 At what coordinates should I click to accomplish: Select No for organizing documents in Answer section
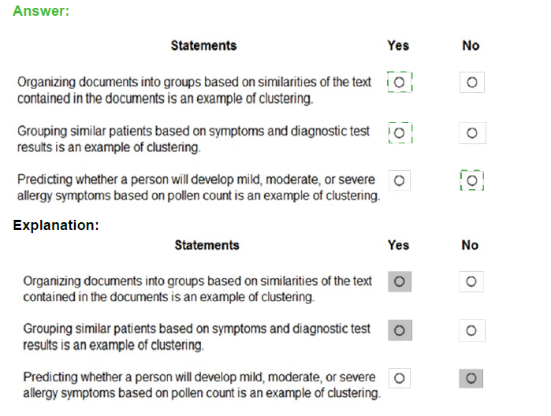tap(472, 82)
